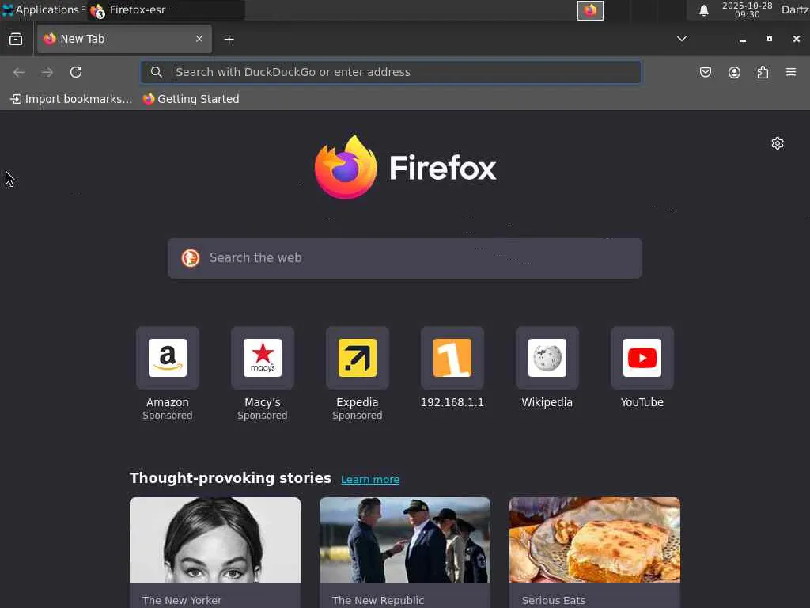Open the notification bell in panel
Screen dimensions: 810x608
[703, 10]
